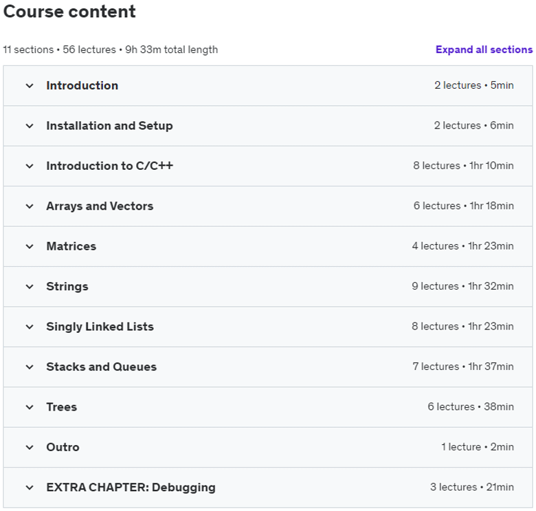536x511 pixels.
Task: Open the Matrices section title
Action: click(x=71, y=246)
